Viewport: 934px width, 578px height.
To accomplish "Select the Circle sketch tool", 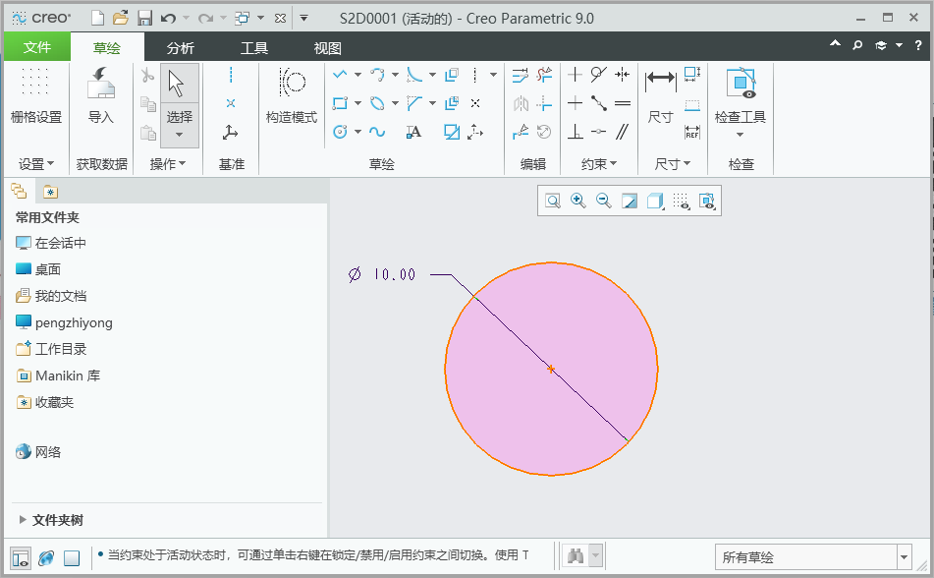I will (x=340, y=132).
